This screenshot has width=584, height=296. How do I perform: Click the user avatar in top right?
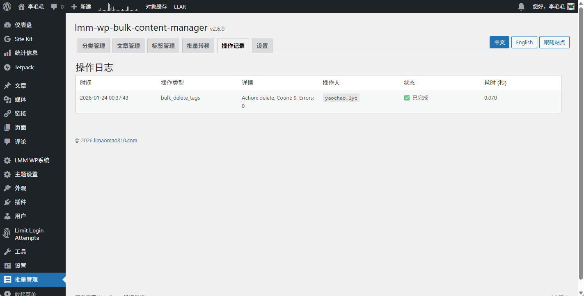coord(570,7)
